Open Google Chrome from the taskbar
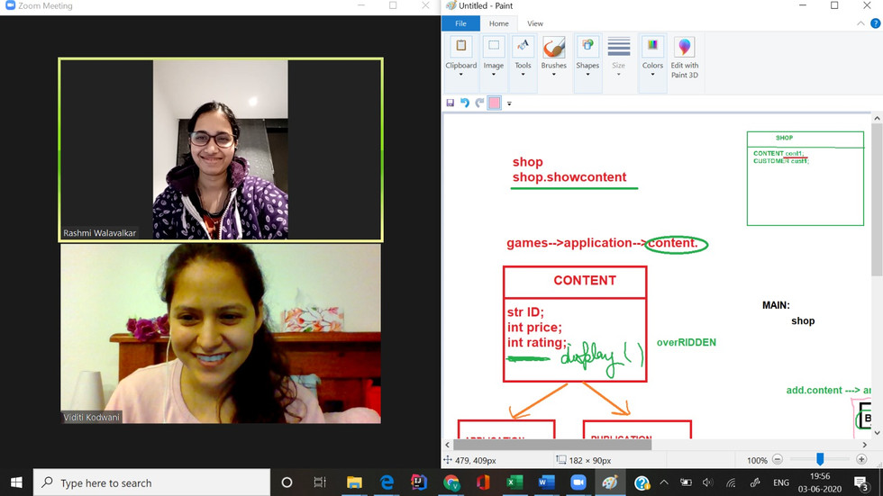 [451, 482]
